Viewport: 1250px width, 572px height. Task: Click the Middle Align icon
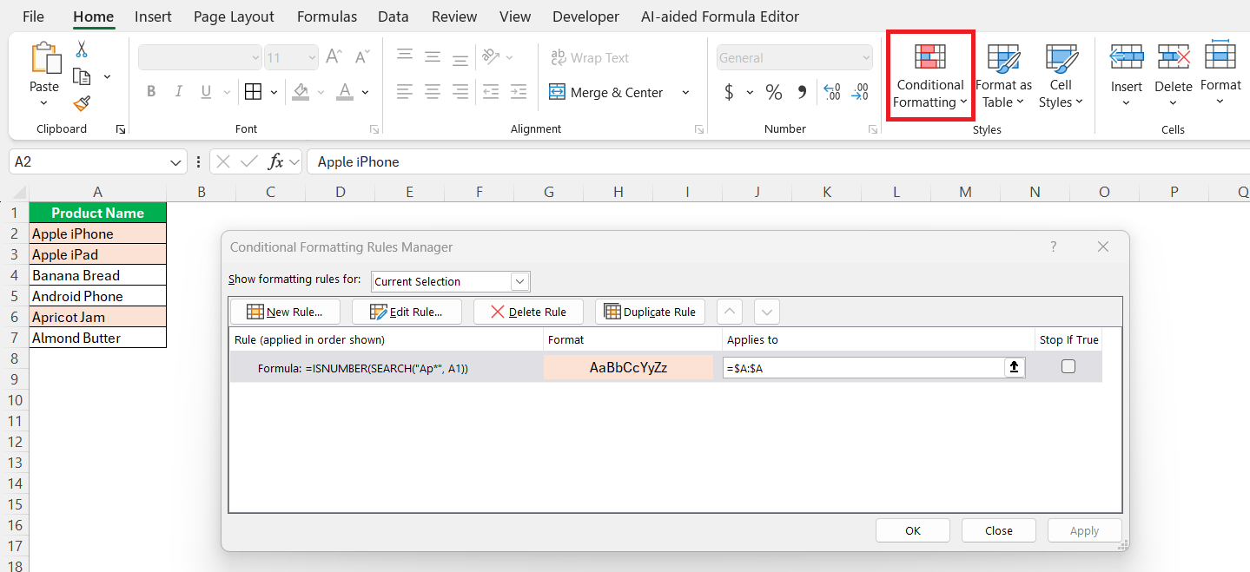[x=433, y=56]
